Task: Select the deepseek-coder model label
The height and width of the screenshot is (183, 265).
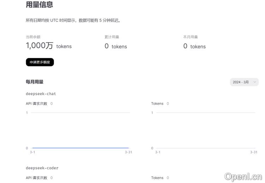Action: click(42, 168)
